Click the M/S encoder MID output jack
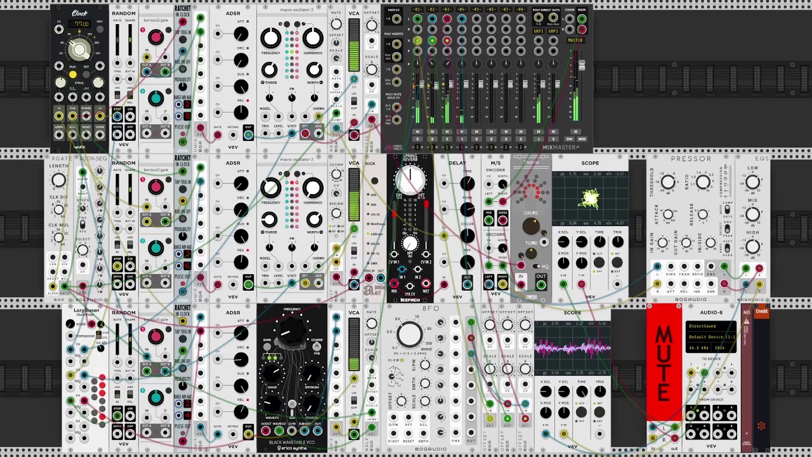 (489, 220)
